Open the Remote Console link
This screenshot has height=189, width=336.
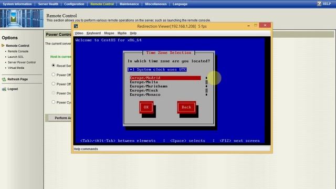pos(18,51)
